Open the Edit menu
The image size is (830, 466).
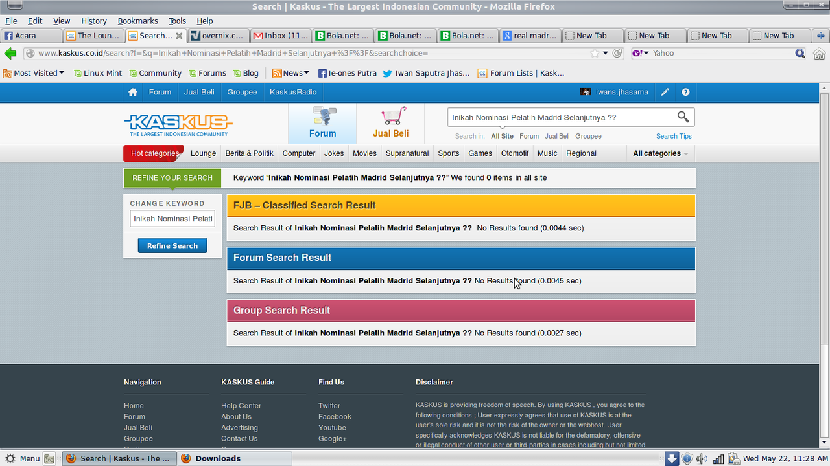(x=35, y=21)
